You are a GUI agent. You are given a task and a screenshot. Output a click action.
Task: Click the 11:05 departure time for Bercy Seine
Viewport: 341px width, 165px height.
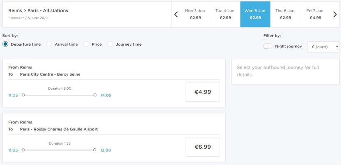tap(13, 95)
